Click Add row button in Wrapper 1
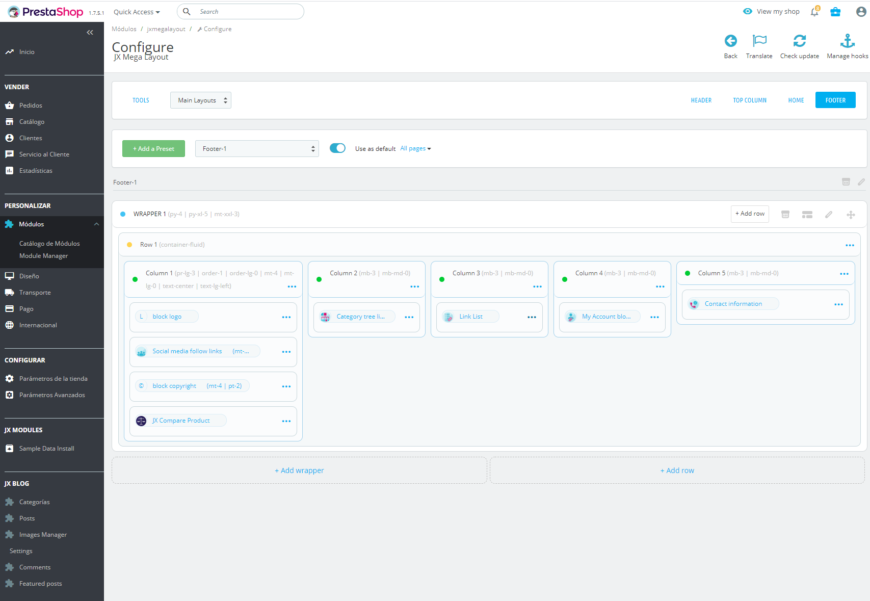The image size is (870, 601). (x=750, y=214)
